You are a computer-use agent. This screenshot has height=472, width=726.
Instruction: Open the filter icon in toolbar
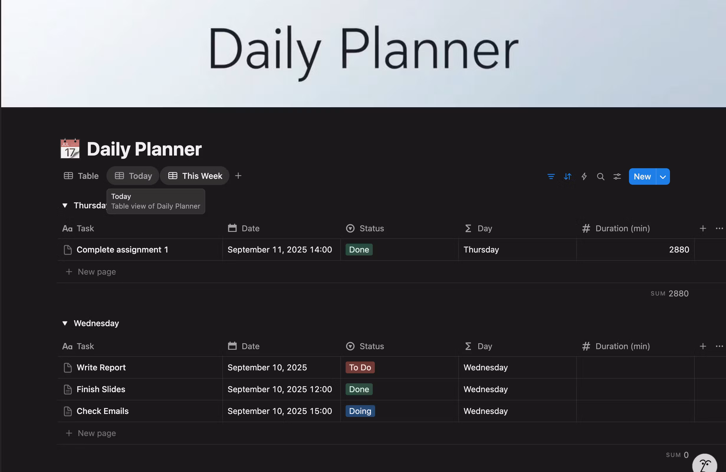point(551,176)
